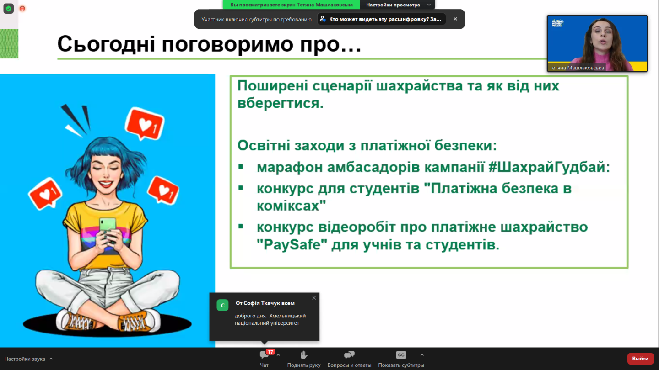Image resolution: width=659 pixels, height=370 pixels.
Task: Expand the arrow next to Чат
Action: click(278, 355)
